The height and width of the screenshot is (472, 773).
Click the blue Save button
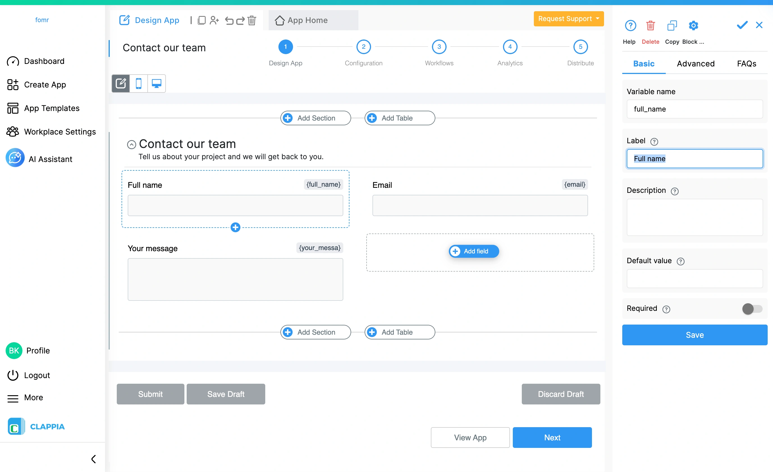tap(695, 335)
